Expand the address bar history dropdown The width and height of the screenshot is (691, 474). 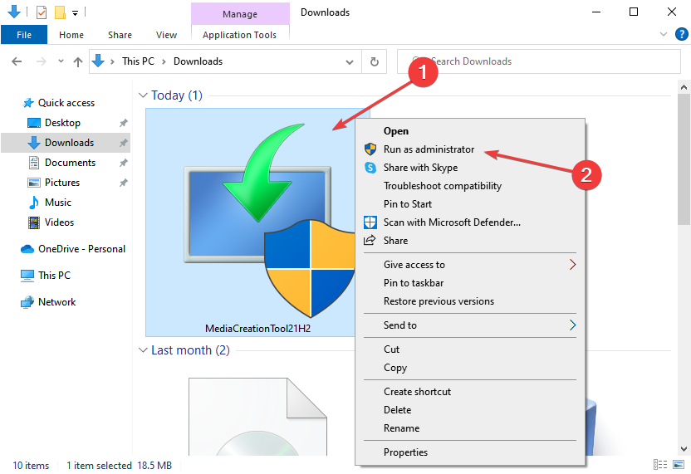point(350,61)
